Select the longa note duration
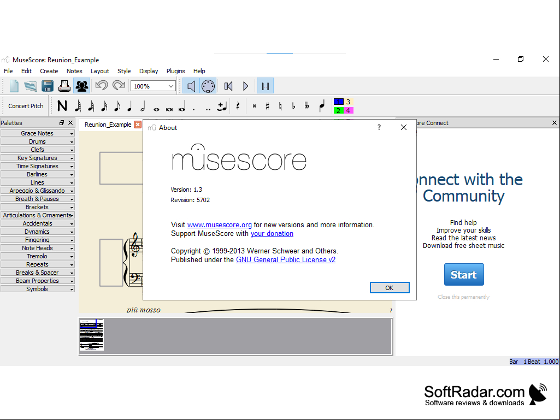 tap(182, 107)
